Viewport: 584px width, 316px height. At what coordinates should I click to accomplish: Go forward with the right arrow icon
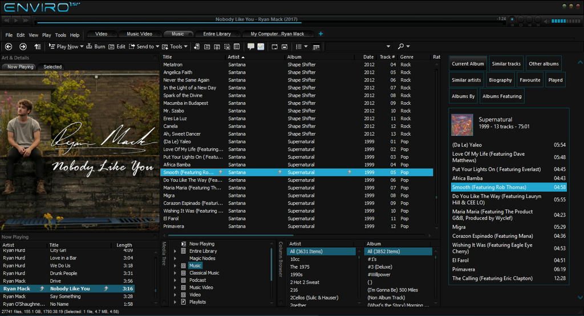tap(23, 47)
